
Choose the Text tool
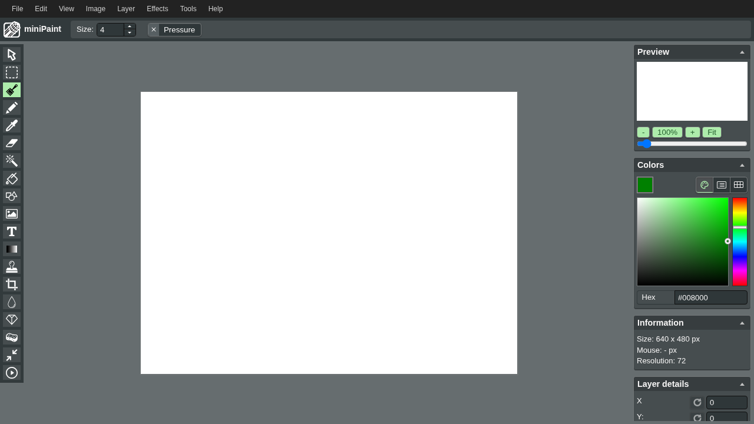pyautogui.click(x=12, y=231)
